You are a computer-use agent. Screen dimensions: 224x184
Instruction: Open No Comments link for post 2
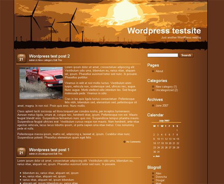click(x=133, y=142)
